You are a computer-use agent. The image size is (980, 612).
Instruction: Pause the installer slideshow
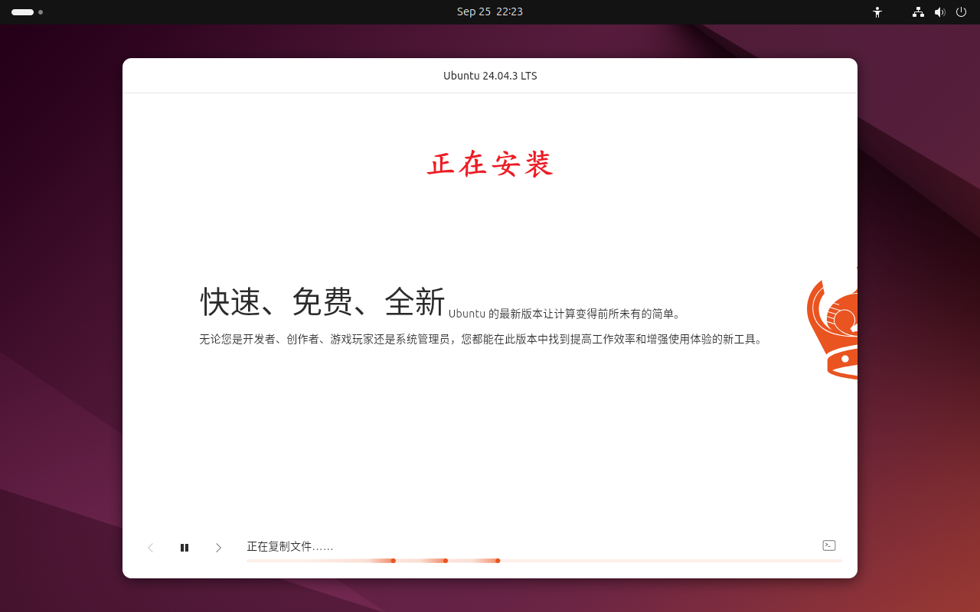point(185,548)
